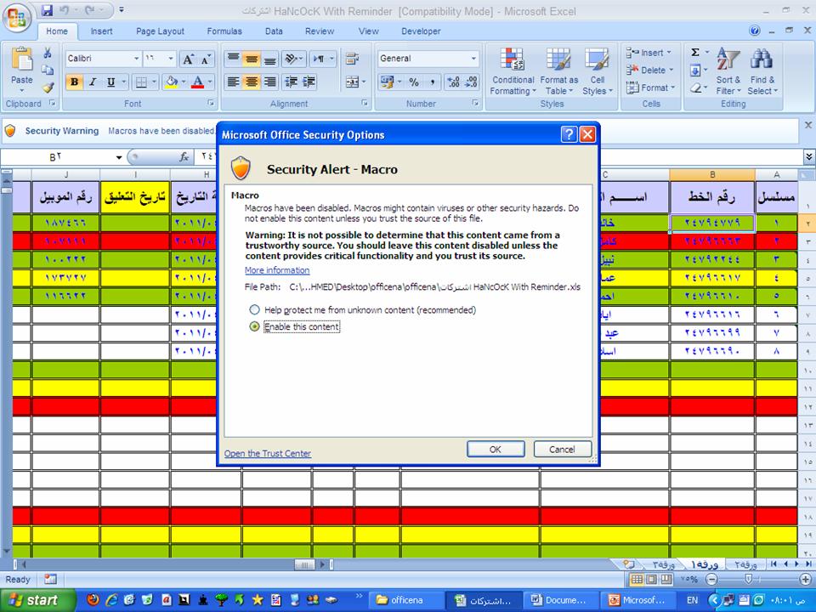The width and height of the screenshot is (816, 612).
Task: Click the Office Button orb
Action: click(17, 17)
